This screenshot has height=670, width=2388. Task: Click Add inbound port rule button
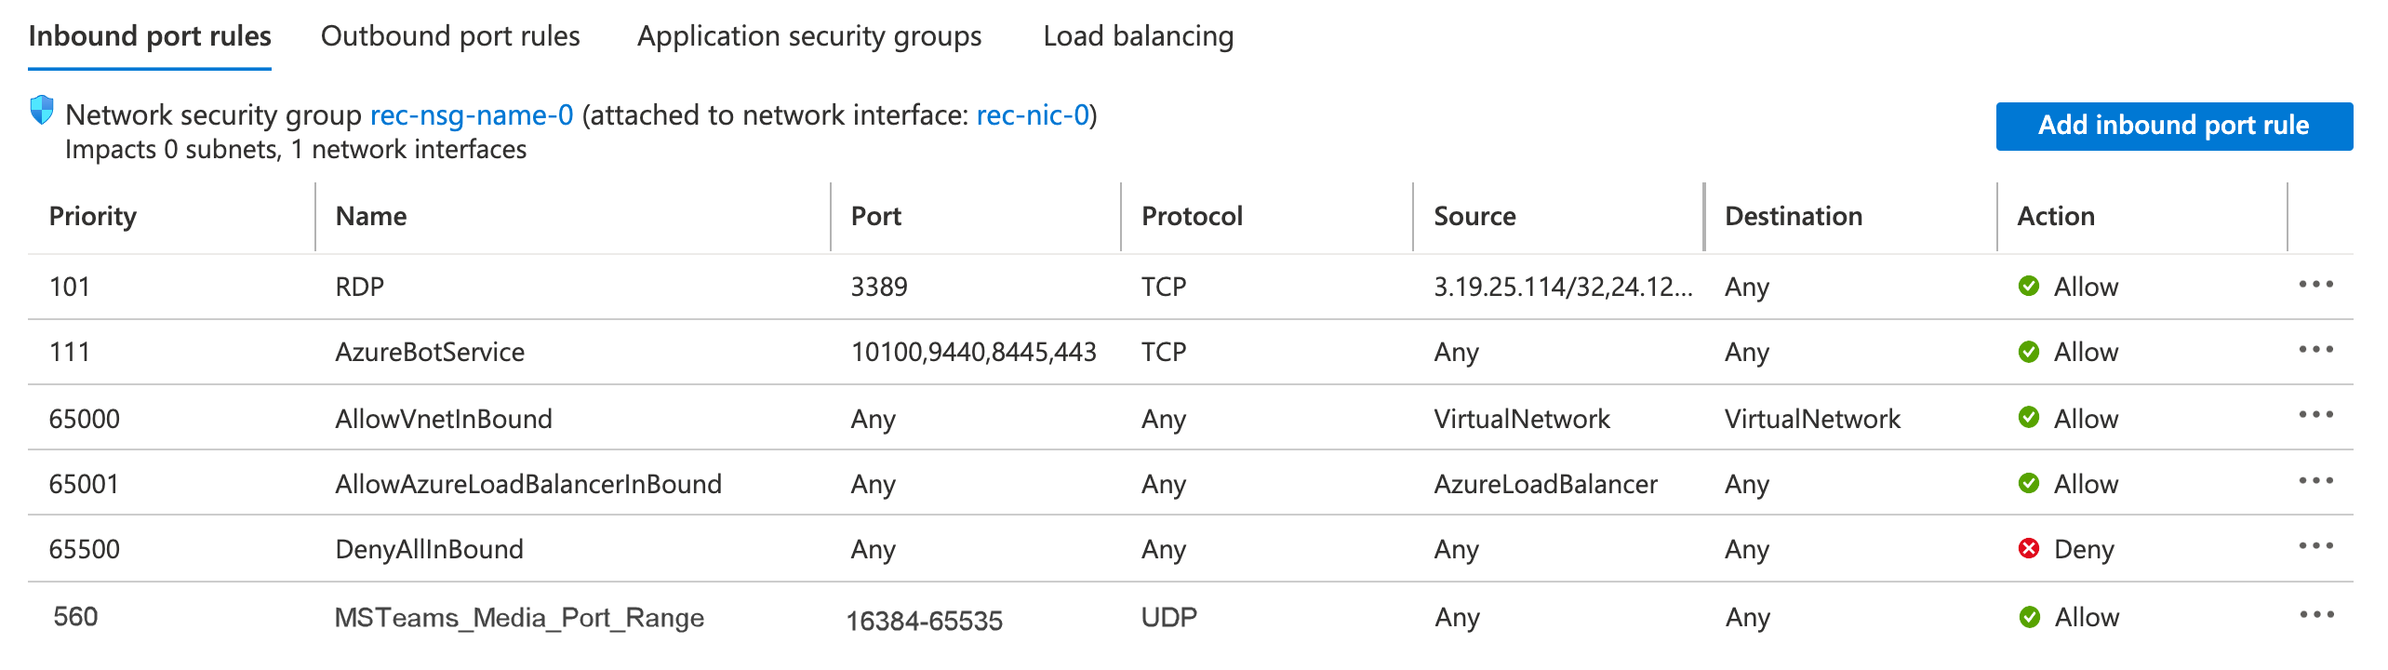tap(2173, 126)
